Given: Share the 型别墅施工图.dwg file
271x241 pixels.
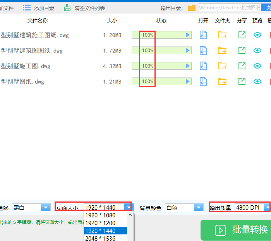Looking at the screenshot, I should [x=242, y=66].
